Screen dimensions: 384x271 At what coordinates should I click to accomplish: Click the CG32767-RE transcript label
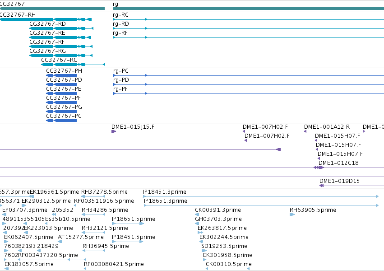47,33
